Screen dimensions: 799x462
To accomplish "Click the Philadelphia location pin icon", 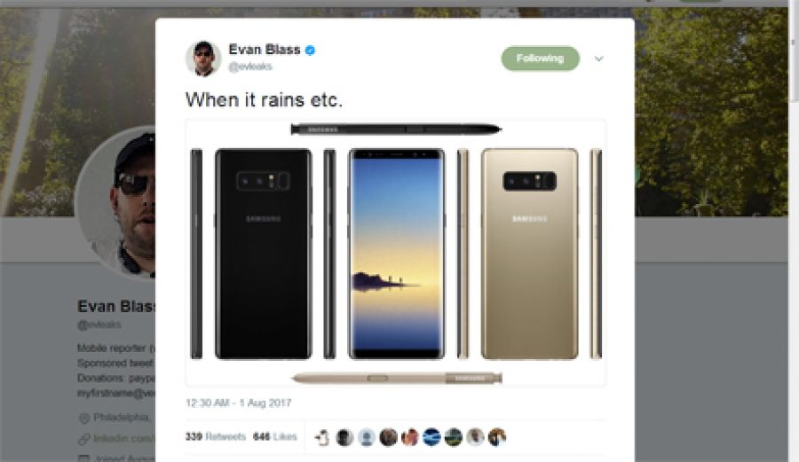I will click(83, 419).
